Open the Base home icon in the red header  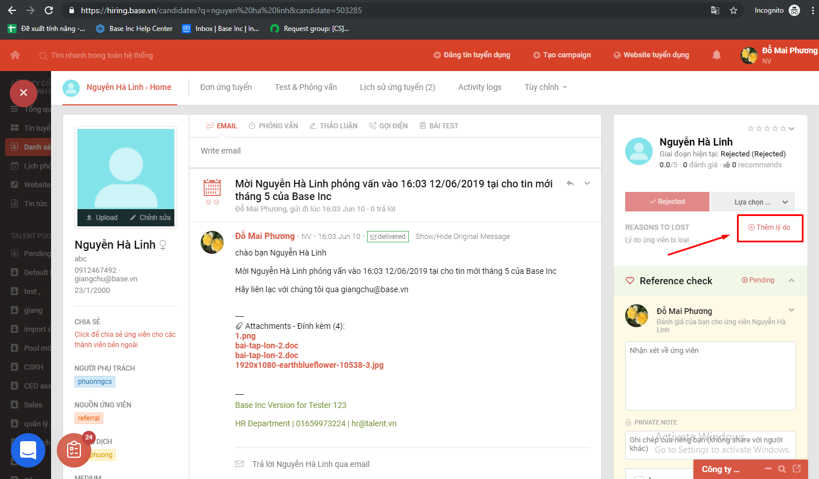(x=15, y=55)
